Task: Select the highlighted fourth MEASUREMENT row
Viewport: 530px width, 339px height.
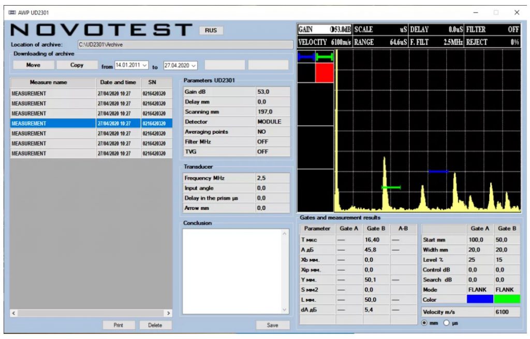Action: pyautogui.click(x=91, y=123)
